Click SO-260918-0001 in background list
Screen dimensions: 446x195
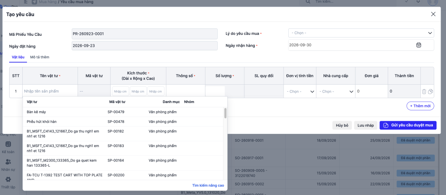250,140
